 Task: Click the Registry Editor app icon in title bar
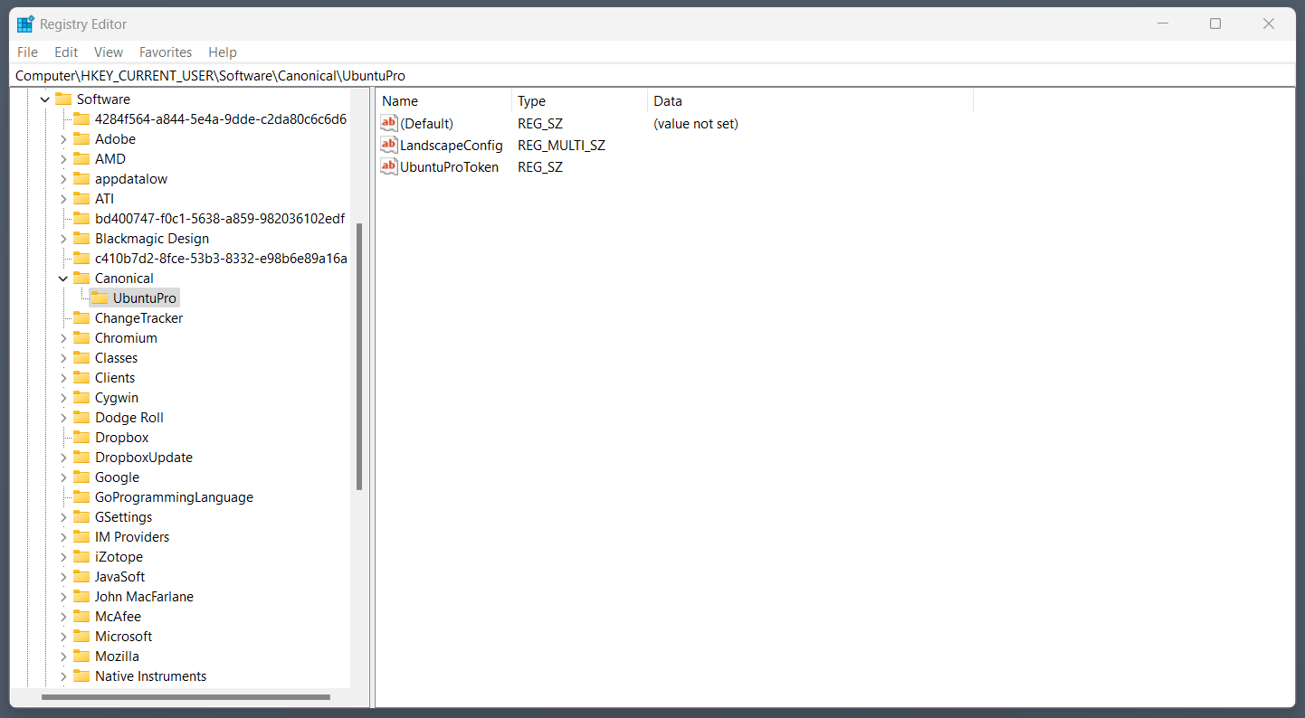[x=25, y=24]
